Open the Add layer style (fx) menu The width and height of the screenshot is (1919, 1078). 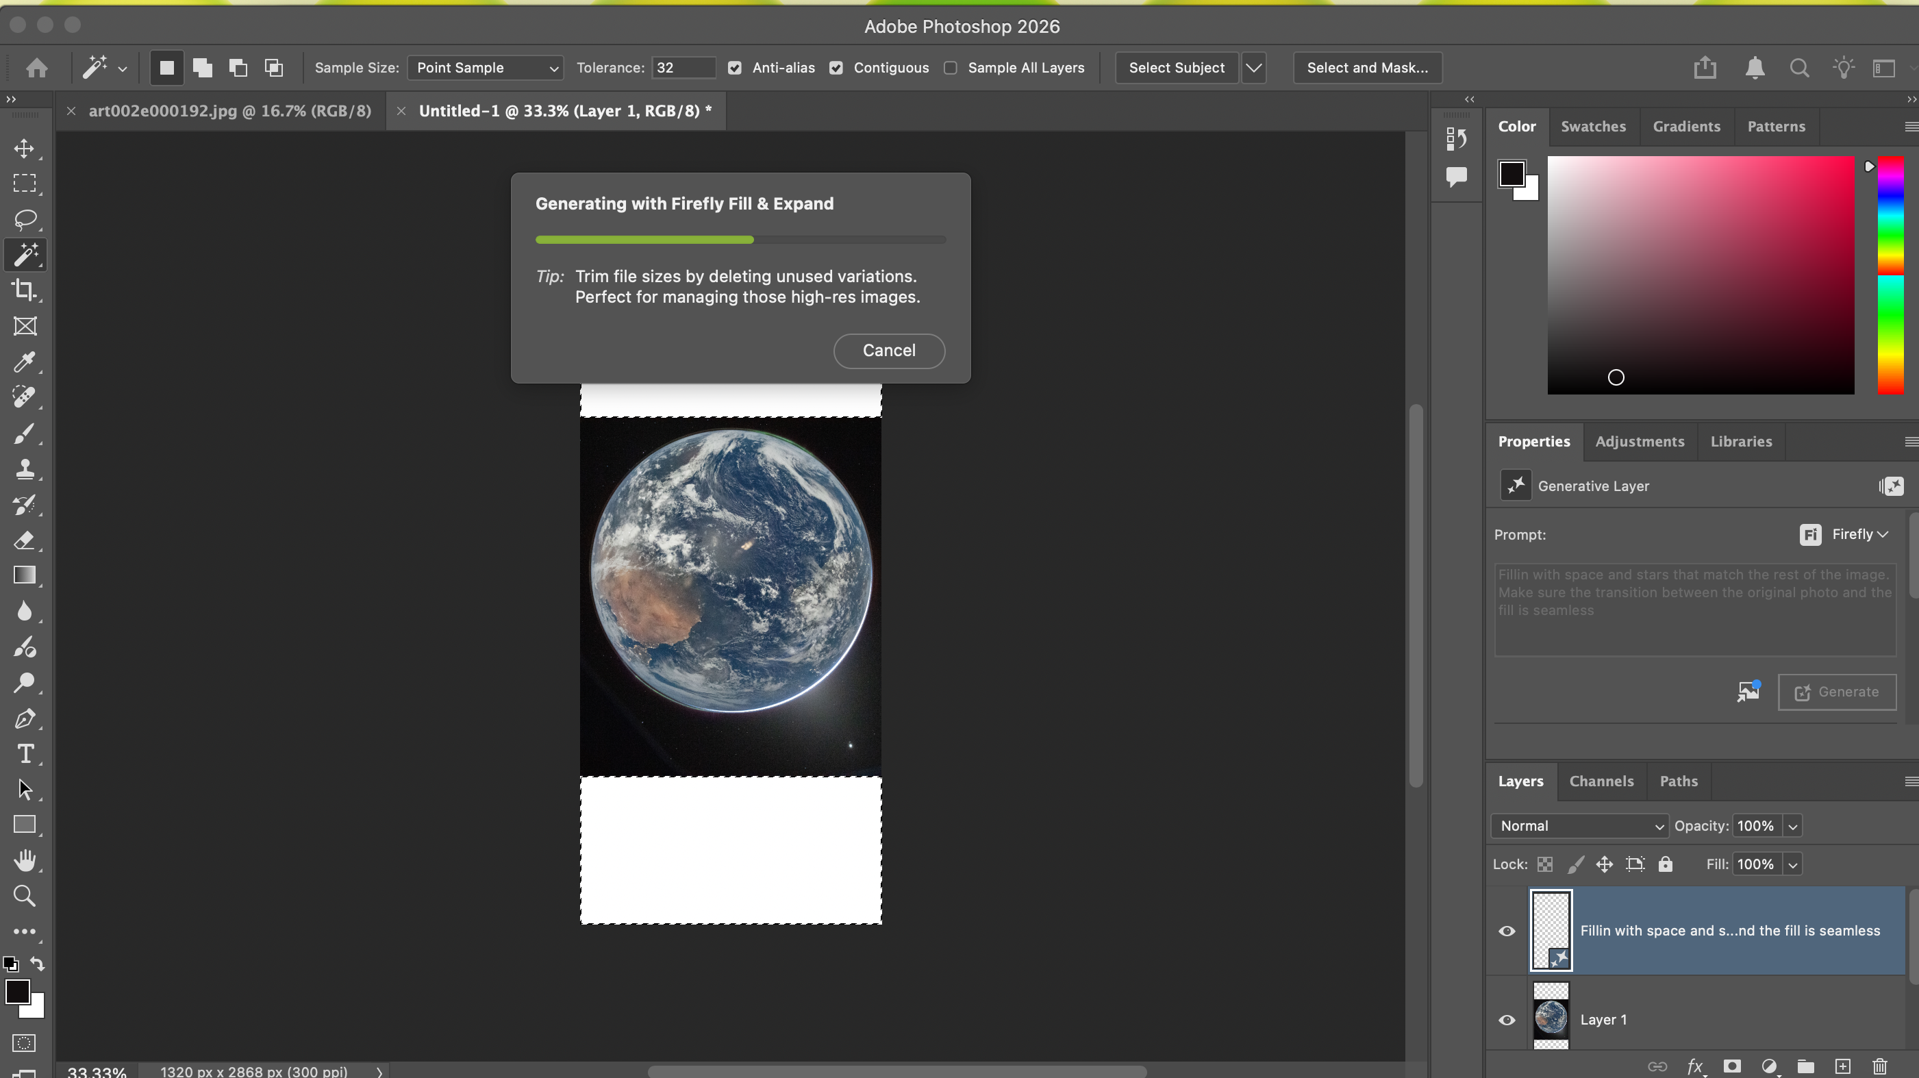(x=1696, y=1067)
